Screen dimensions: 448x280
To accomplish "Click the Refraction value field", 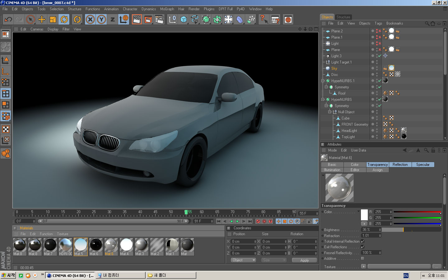I will (371, 236).
